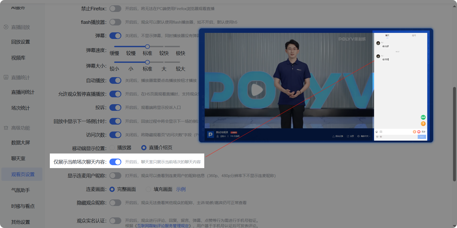457x228 pixels.
Task: Select the 直播介绍页 radio option
Action: [x=144, y=148]
